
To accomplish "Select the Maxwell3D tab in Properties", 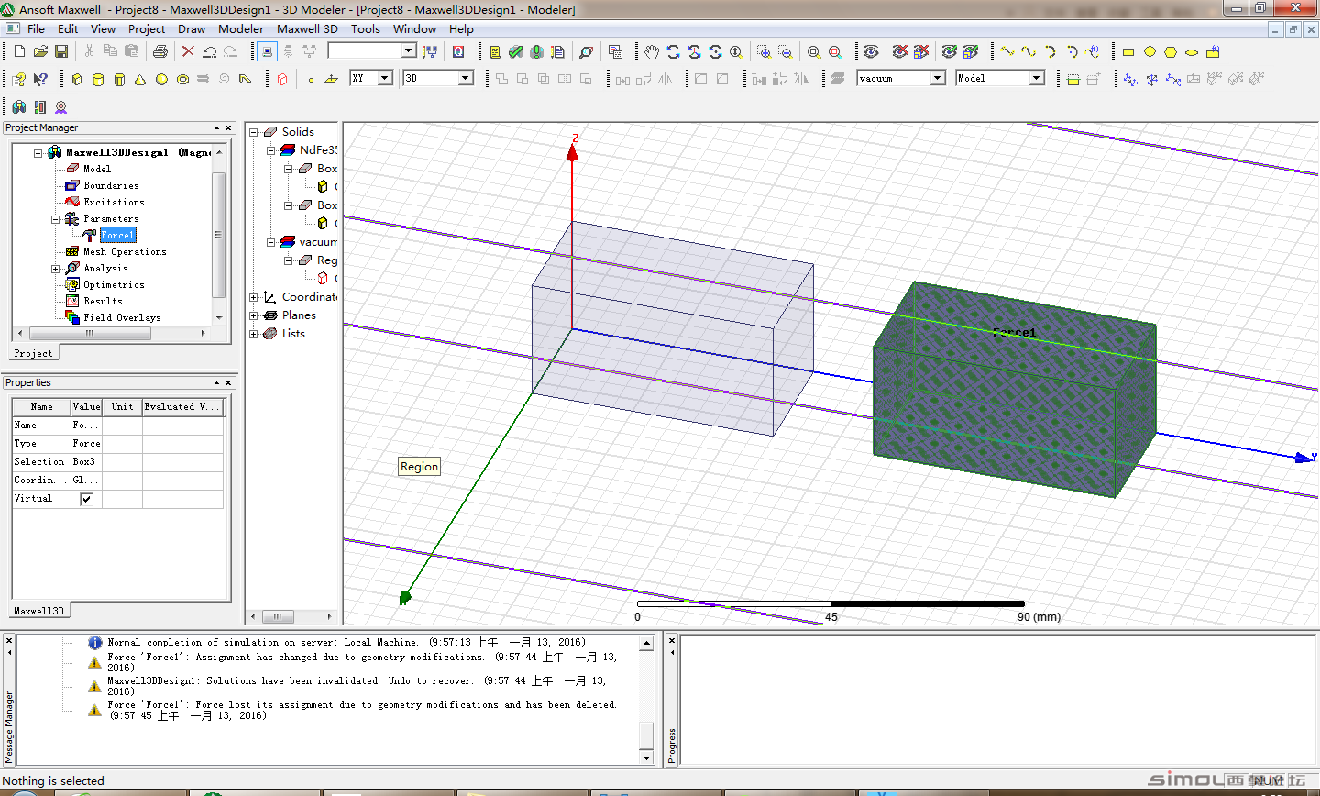I will [x=39, y=610].
